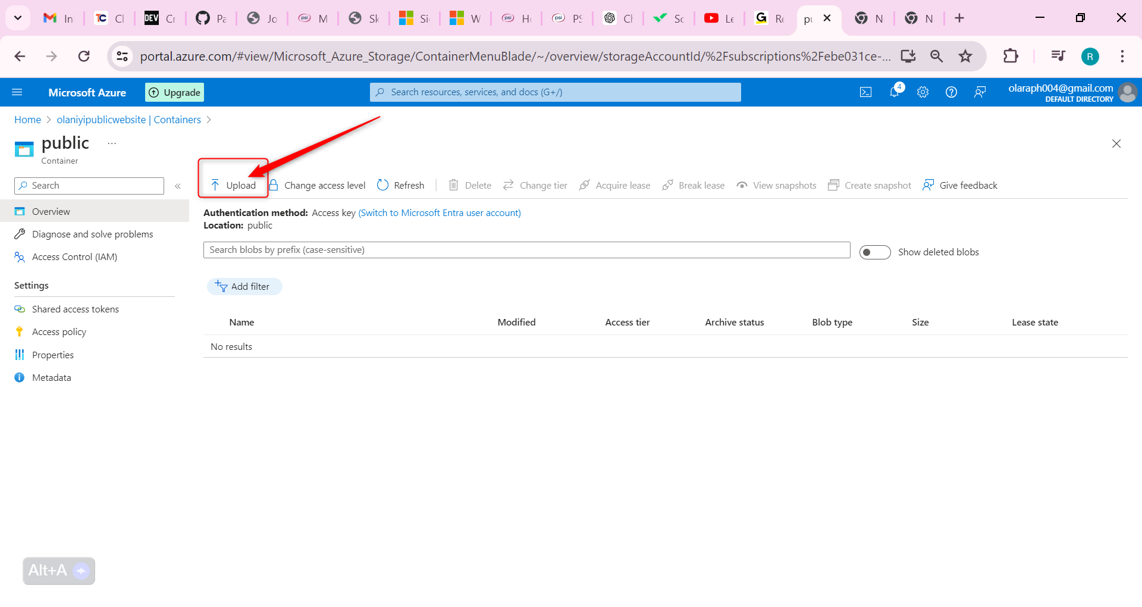Open the more options ellipsis beside public
Viewport: 1142px width, 607px height.
point(112,143)
